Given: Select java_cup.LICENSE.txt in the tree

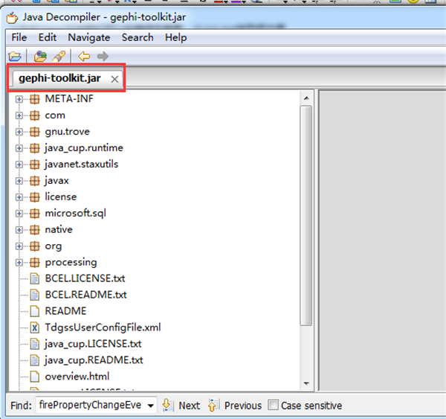Looking at the screenshot, I should pos(93,344).
